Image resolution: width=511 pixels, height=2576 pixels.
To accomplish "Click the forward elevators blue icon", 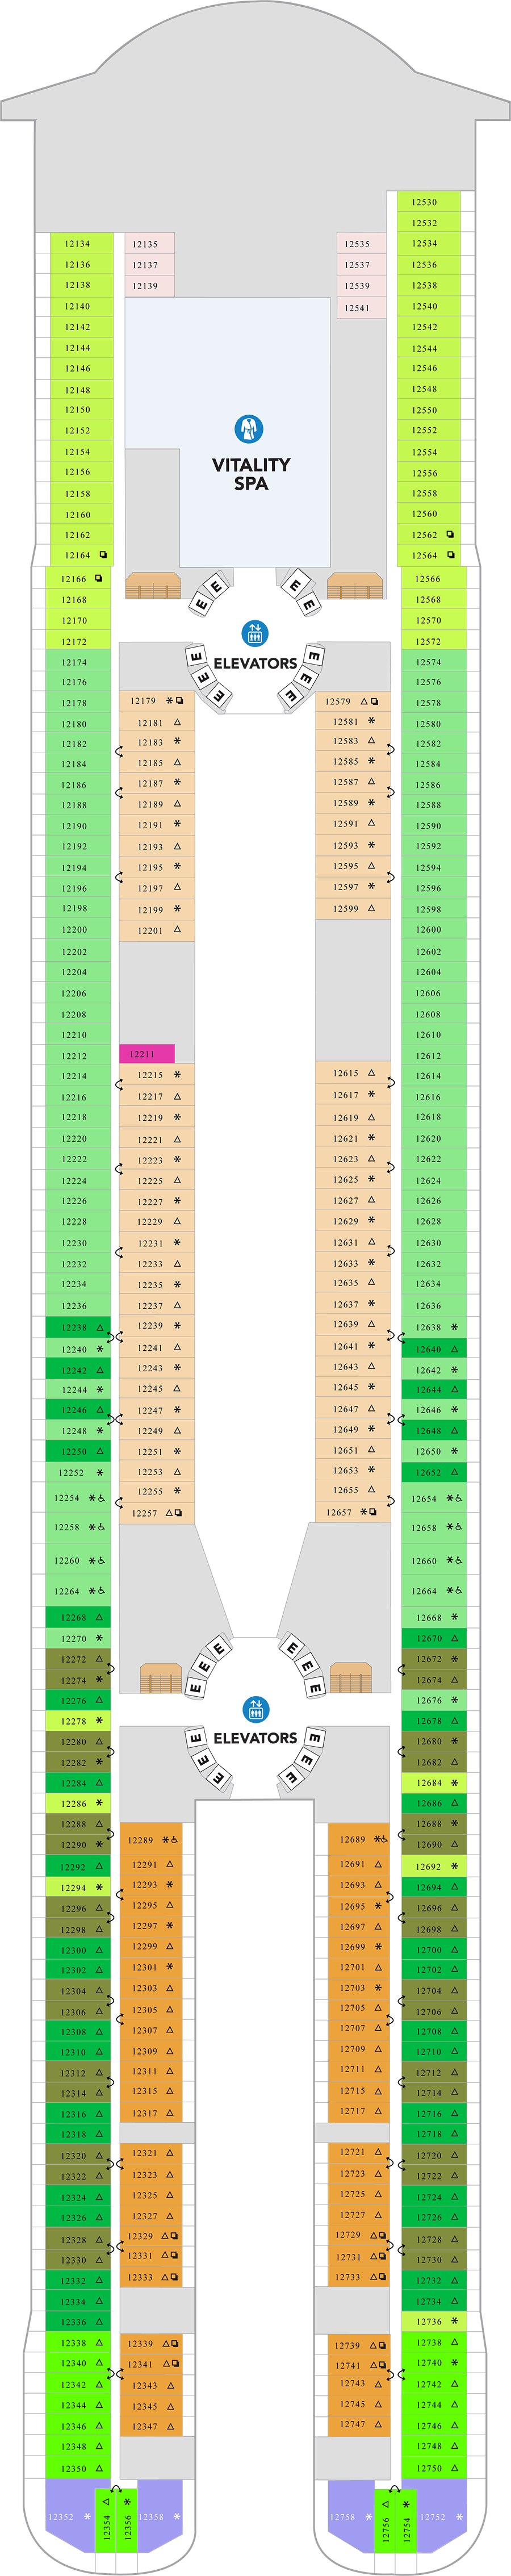I will (255, 633).
